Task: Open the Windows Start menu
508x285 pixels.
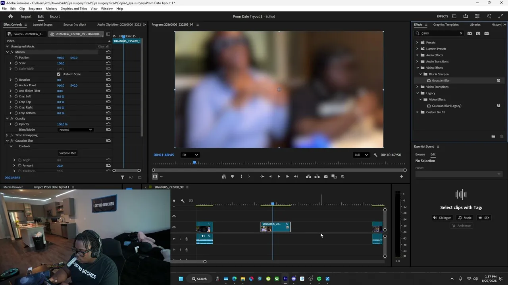Action: coord(181,279)
